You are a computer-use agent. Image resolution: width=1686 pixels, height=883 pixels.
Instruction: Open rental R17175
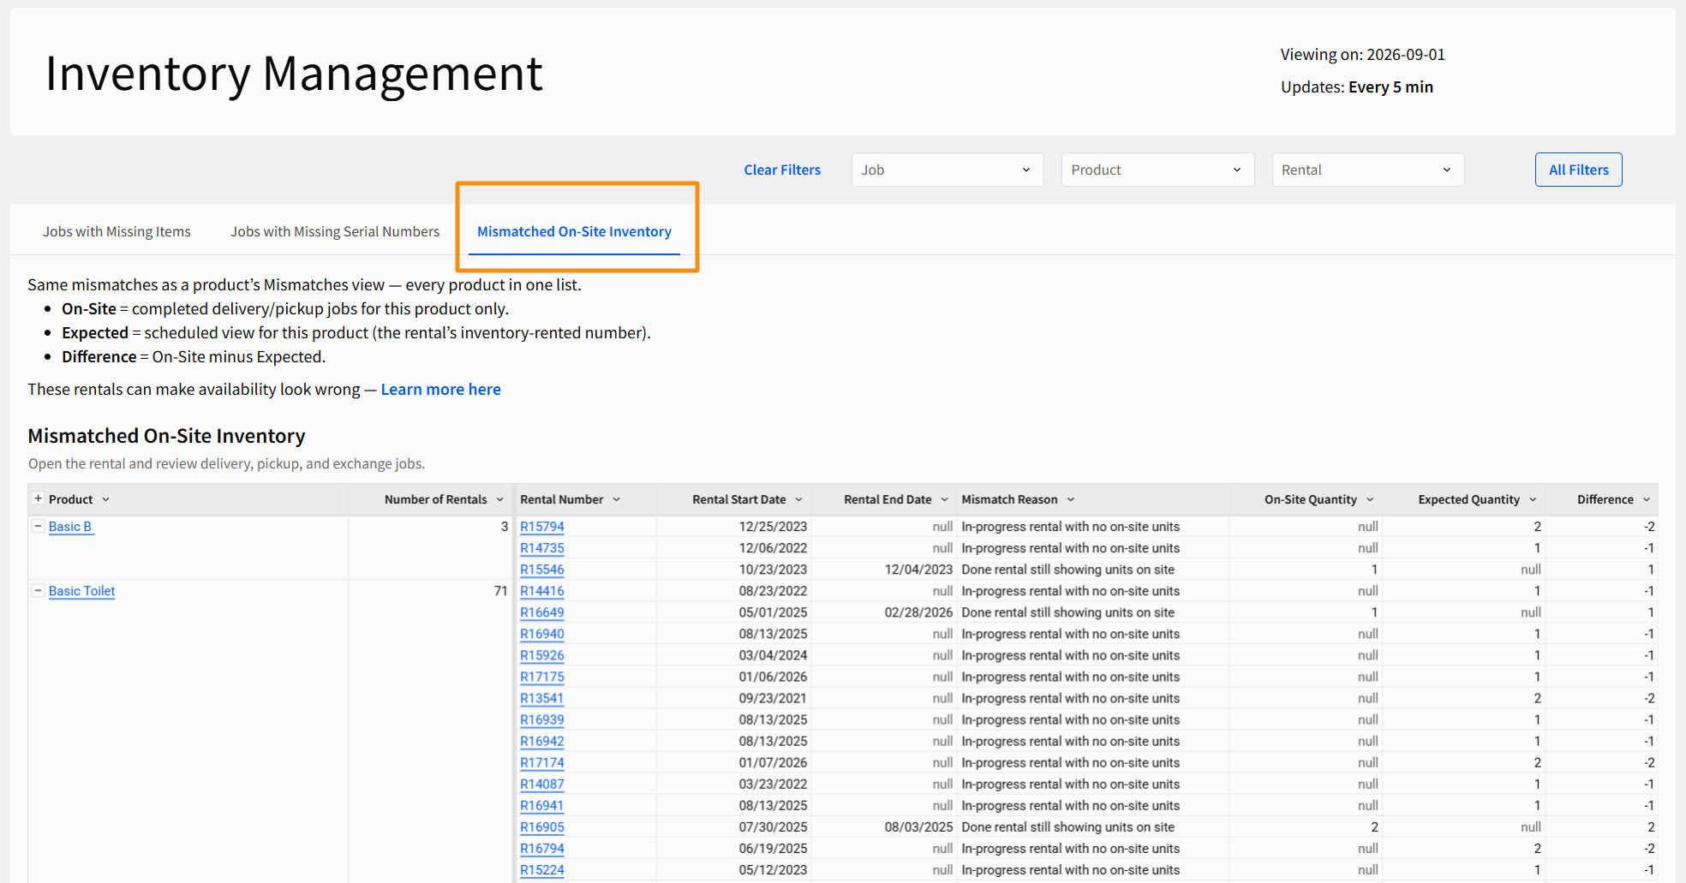[542, 677]
